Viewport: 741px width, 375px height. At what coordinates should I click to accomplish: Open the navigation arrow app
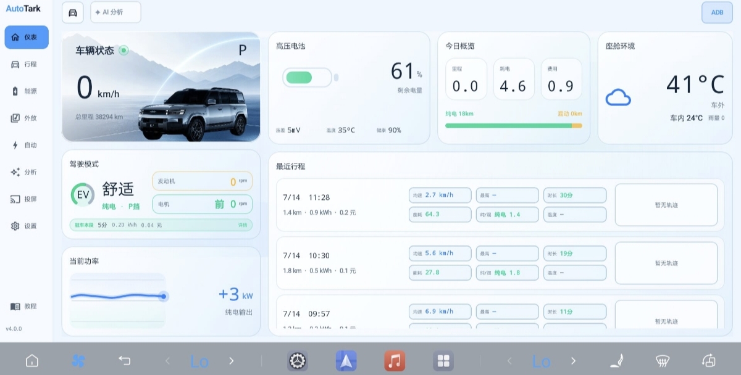[346, 361]
